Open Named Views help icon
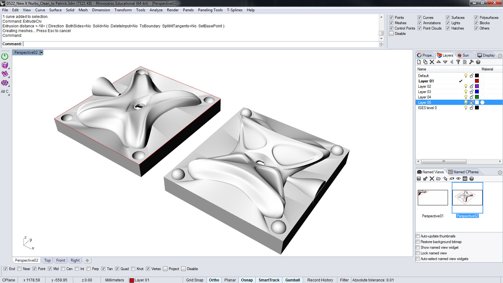 pos(472,179)
